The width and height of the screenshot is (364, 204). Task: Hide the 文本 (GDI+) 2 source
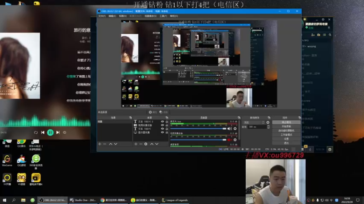162,121
